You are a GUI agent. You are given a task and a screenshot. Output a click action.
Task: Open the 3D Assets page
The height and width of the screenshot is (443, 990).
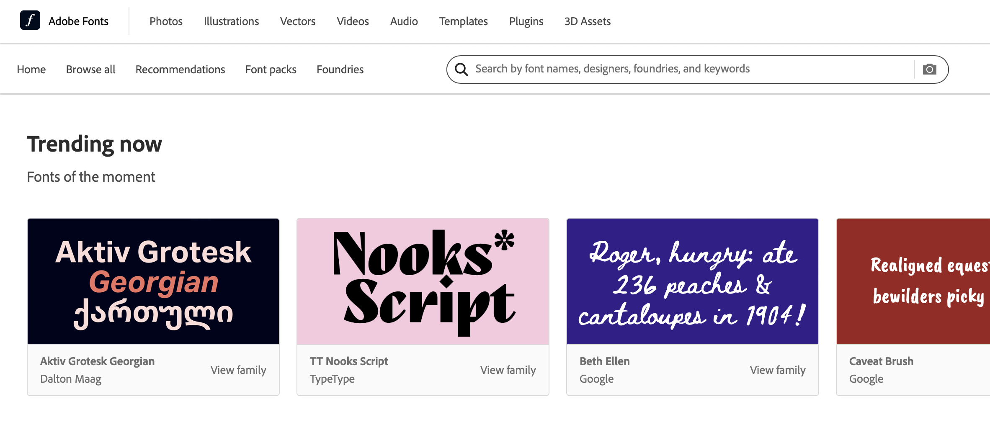pyautogui.click(x=587, y=21)
